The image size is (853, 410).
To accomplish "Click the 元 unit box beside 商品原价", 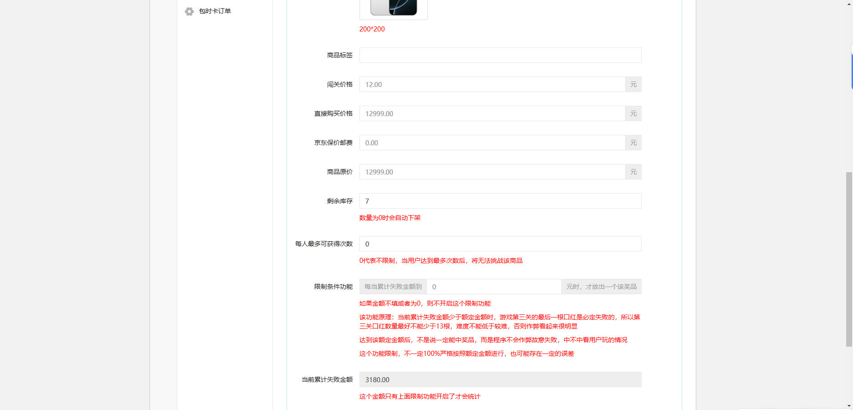I will tap(633, 172).
